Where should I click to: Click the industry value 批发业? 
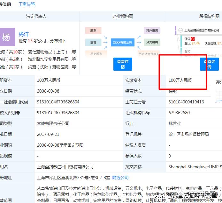pos(175,123)
